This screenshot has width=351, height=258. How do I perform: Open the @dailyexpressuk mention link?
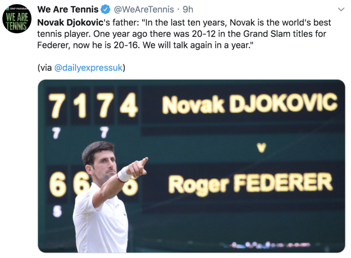88,67
